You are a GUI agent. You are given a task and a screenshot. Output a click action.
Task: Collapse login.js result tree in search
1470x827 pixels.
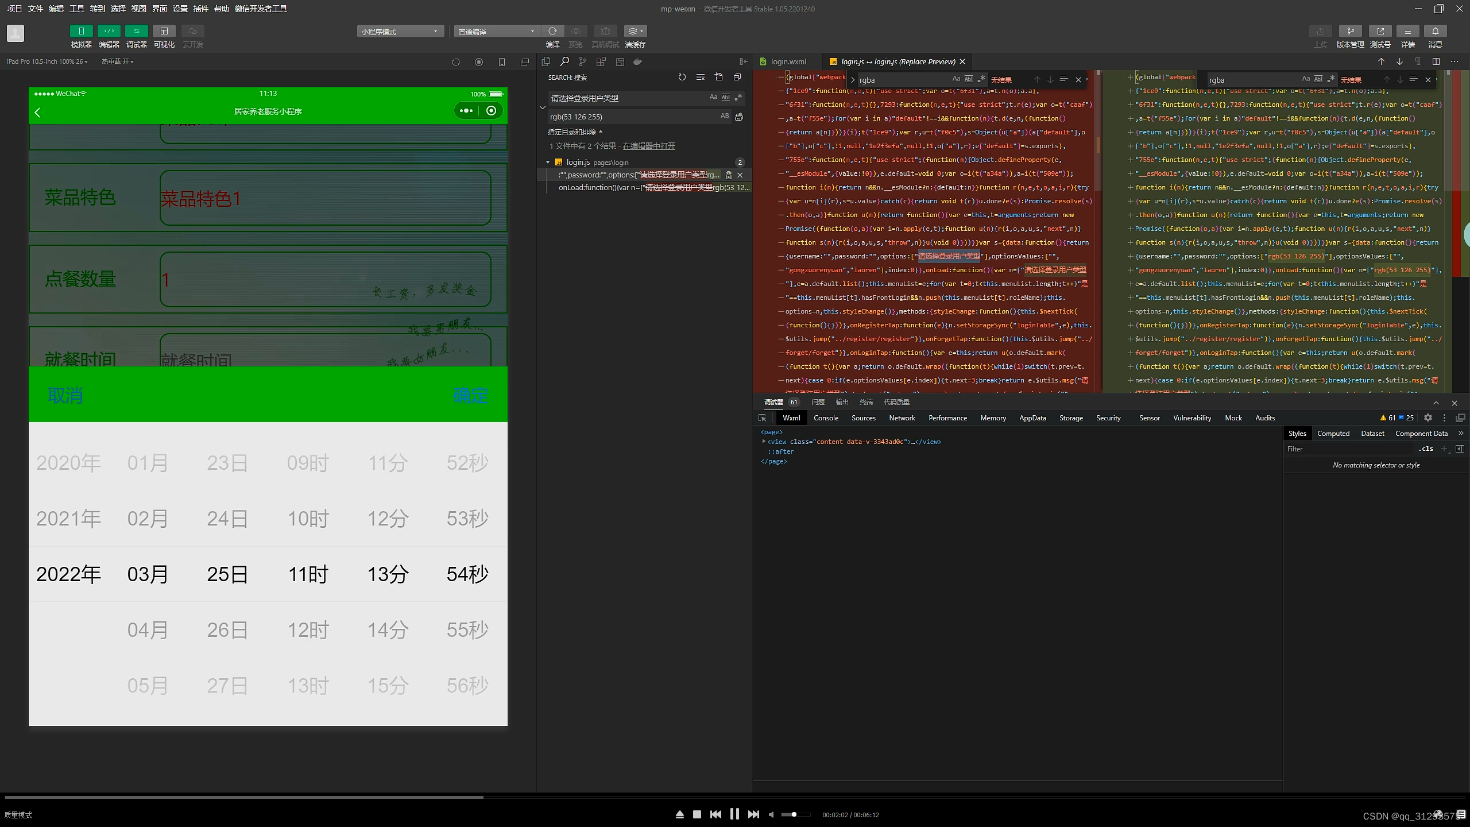click(x=548, y=163)
